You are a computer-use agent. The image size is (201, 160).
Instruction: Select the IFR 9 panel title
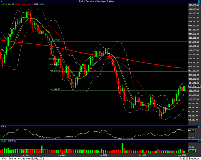click(3, 127)
